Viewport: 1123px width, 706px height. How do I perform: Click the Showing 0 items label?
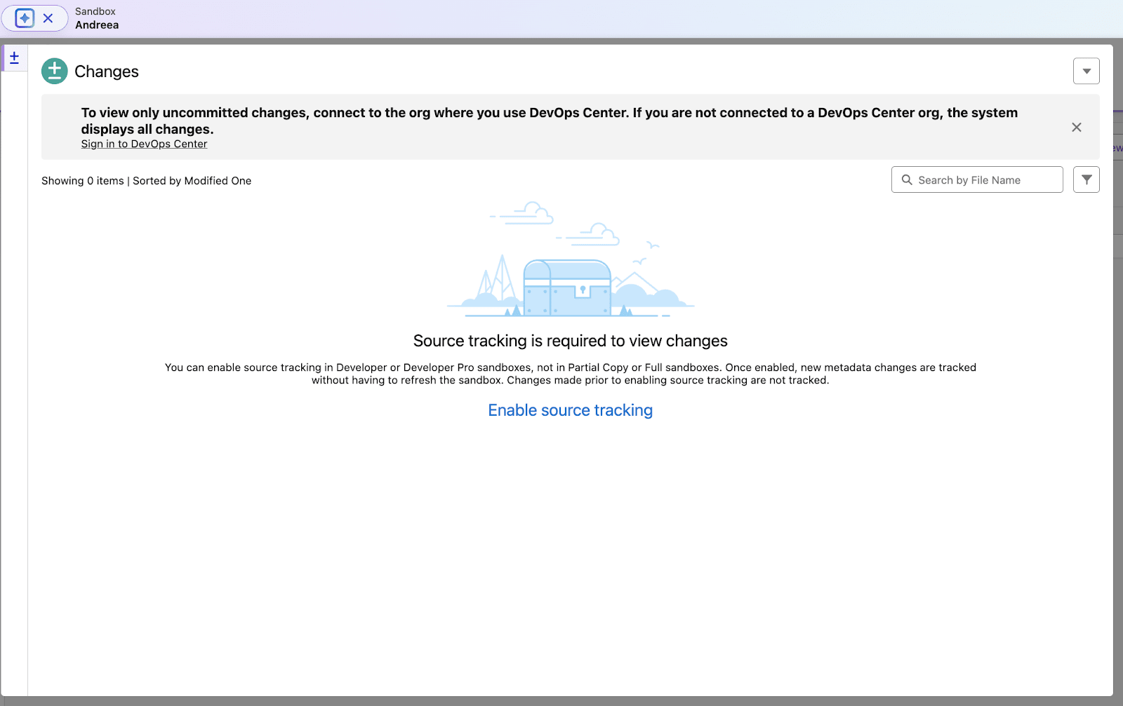82,181
